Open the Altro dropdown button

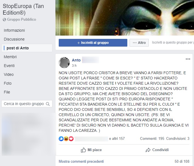(139, 43)
